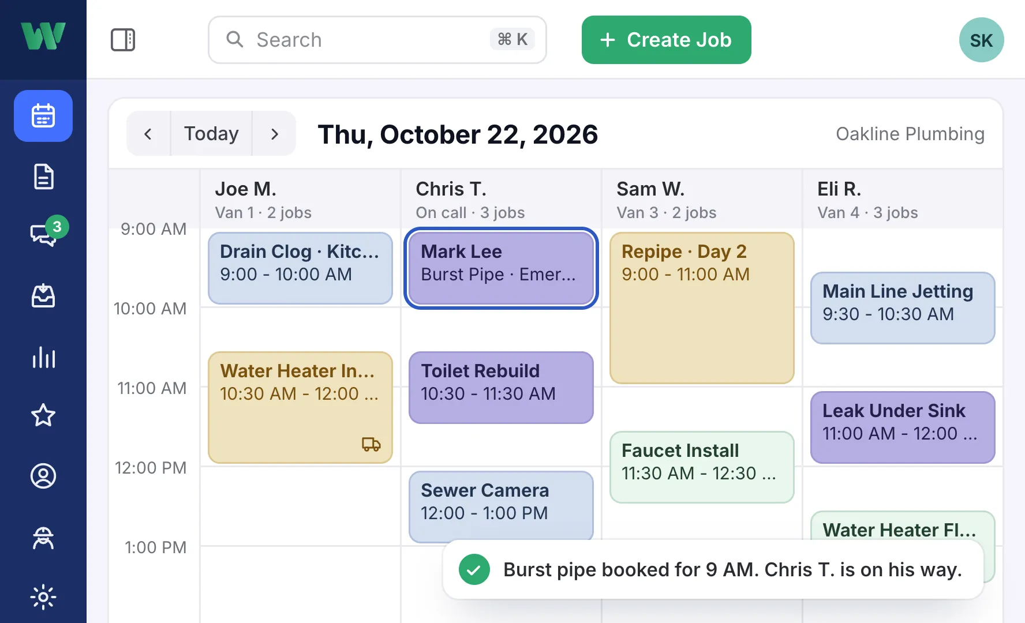Open settings gear icon in sidebar
The image size is (1025, 623).
pyautogui.click(x=43, y=597)
